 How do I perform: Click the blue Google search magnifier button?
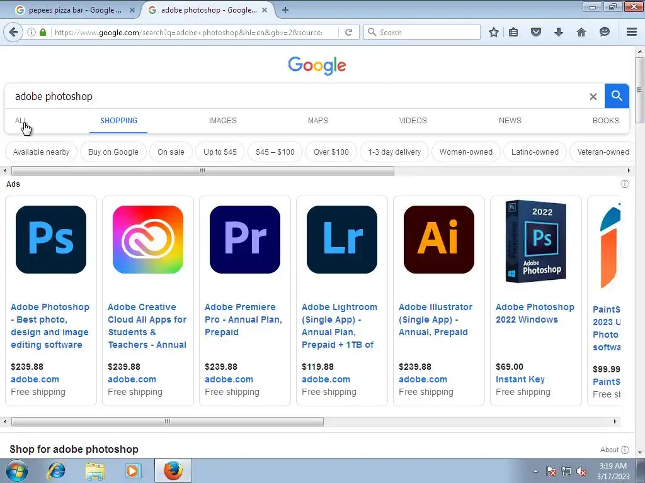click(617, 96)
